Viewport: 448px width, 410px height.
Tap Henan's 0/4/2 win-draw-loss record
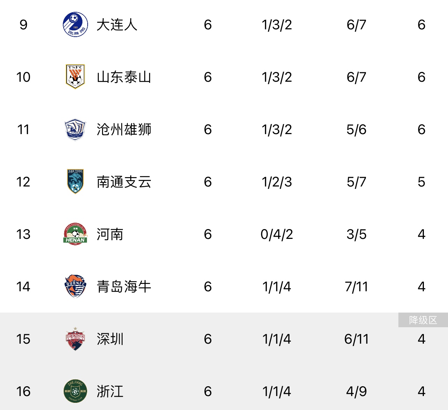(x=277, y=234)
